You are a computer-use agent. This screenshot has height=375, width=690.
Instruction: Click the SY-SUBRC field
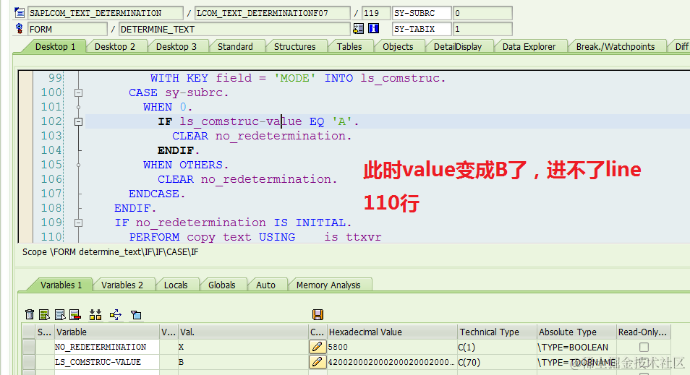(x=421, y=13)
